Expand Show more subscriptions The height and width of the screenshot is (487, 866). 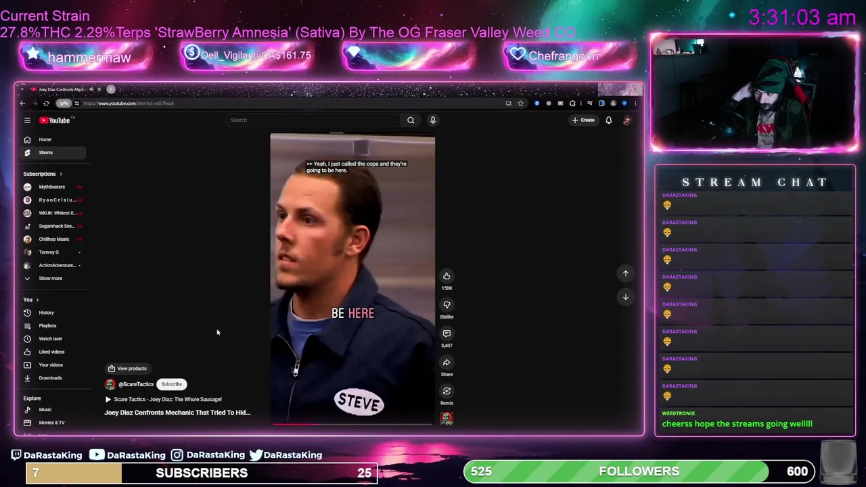(54, 279)
